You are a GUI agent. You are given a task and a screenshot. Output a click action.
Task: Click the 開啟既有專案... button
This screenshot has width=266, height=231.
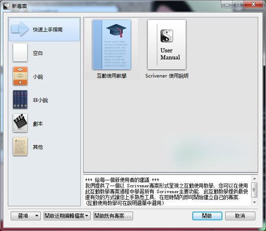113,216
